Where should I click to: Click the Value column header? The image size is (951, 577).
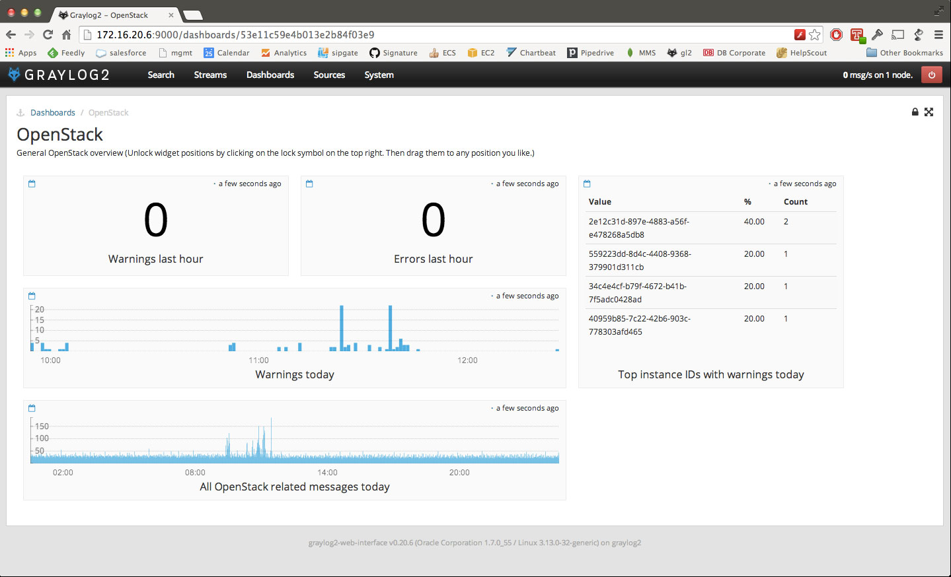coord(600,202)
